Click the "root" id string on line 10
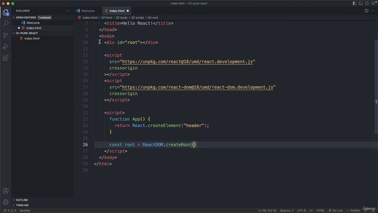The width and height of the screenshot is (378, 213). pyautogui.click(x=132, y=43)
